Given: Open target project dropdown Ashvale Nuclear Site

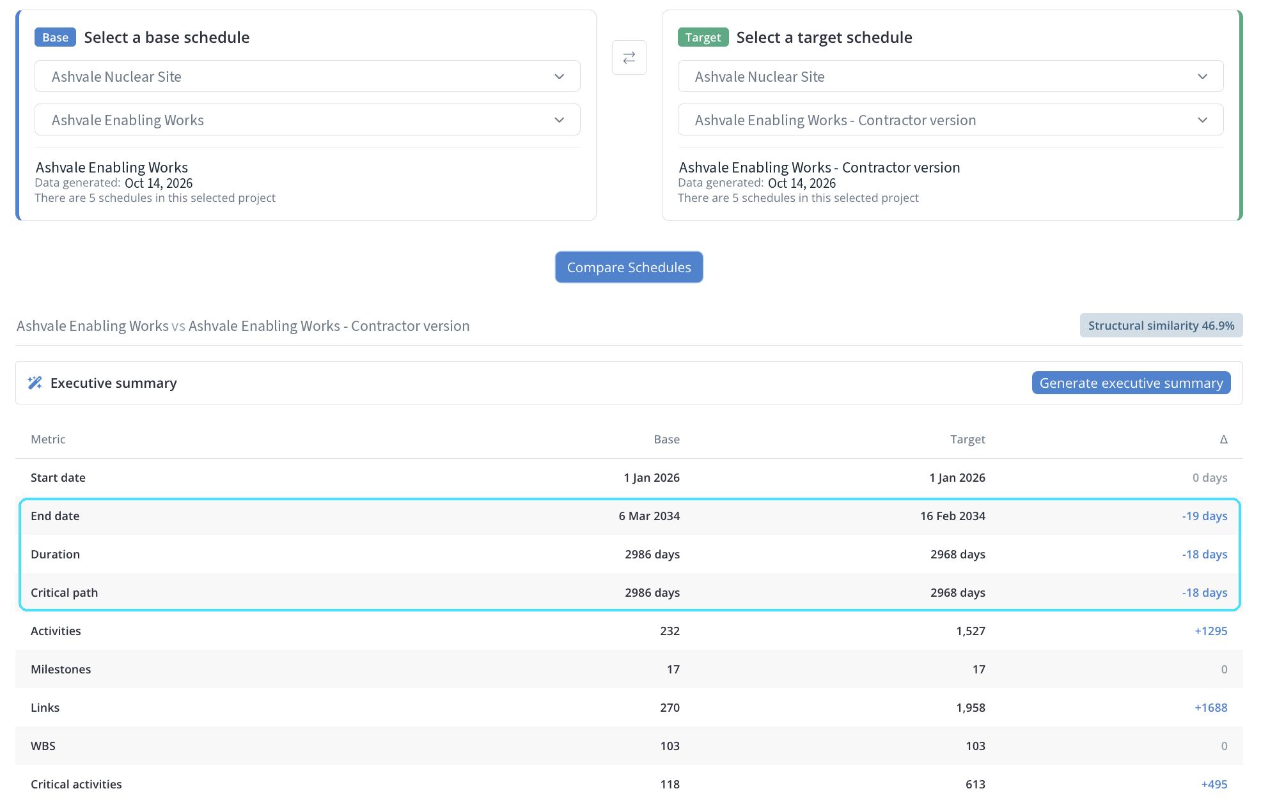Looking at the screenshot, I should (950, 77).
